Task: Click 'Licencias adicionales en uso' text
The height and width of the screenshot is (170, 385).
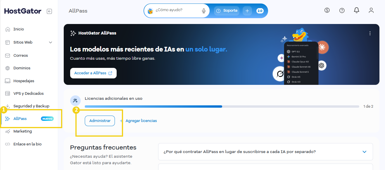Action: pos(113,99)
